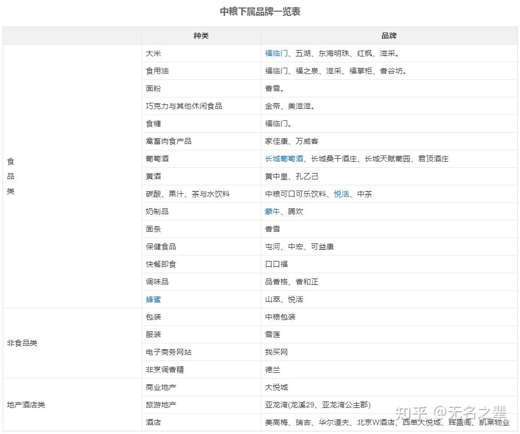Select the 面粉 category cell
Image resolution: width=520 pixels, height=434 pixels.
tap(201, 88)
